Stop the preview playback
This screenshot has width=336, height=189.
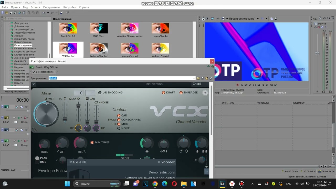[259, 85]
